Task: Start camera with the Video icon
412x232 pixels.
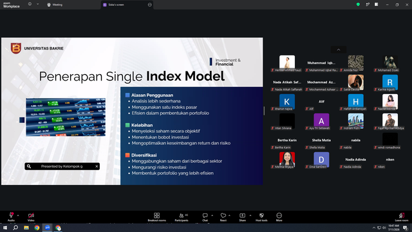Action: pos(31,215)
